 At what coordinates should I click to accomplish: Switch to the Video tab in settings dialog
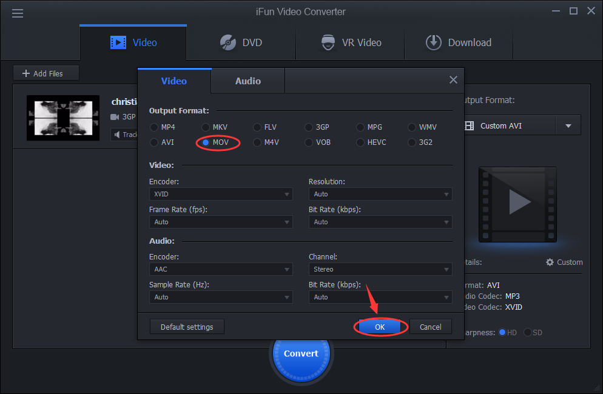pos(174,81)
